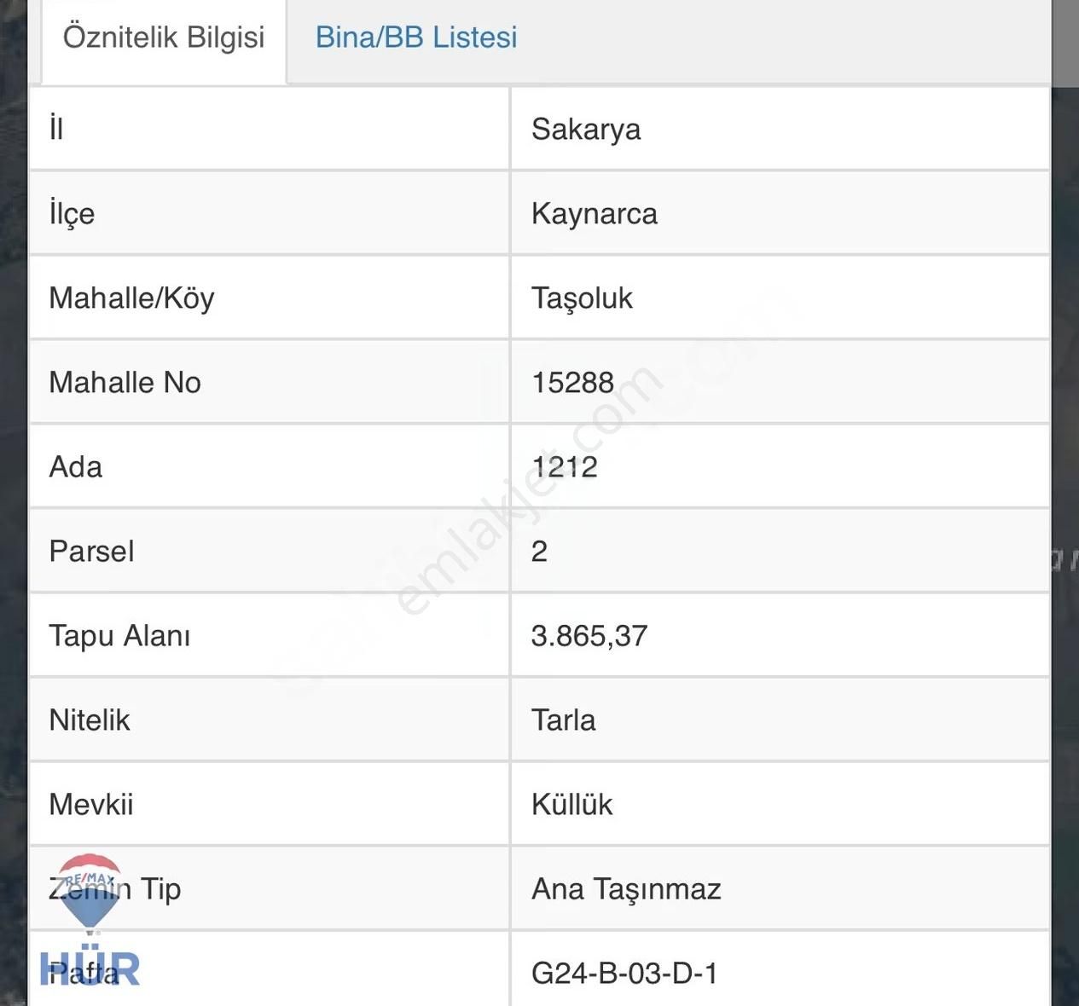Click the Kaynarca district value cell
This screenshot has width=1079, height=1006.
[x=595, y=214]
